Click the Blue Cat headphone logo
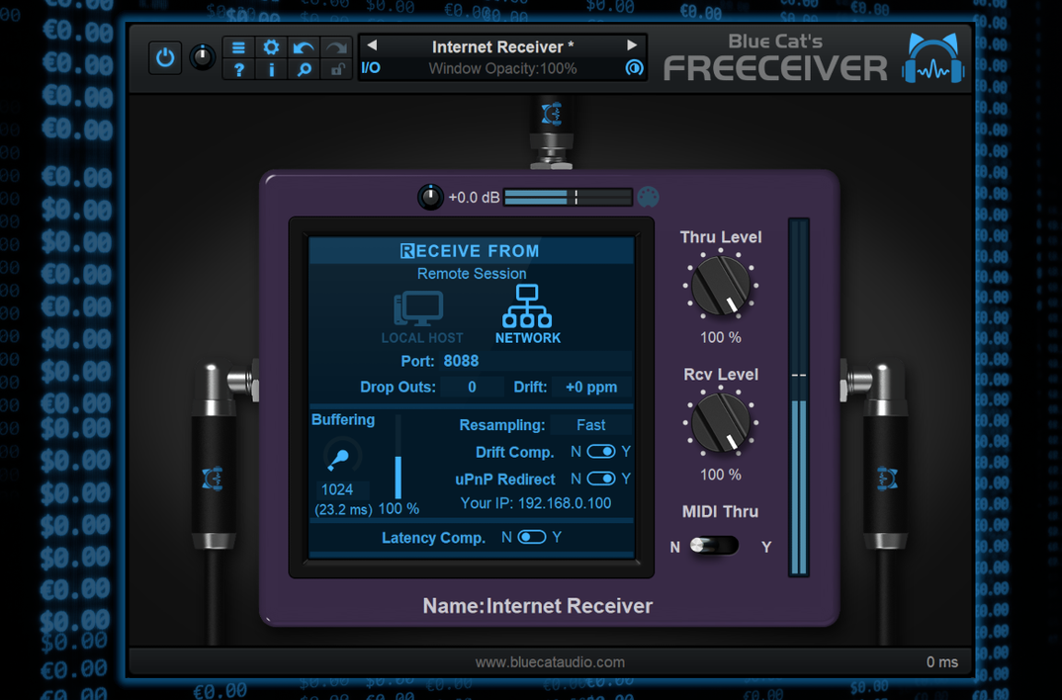 933,59
